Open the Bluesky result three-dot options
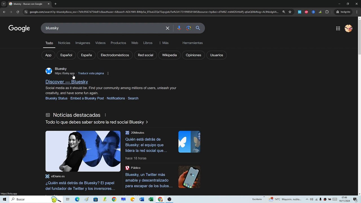The image size is (361, 203). click(x=108, y=73)
